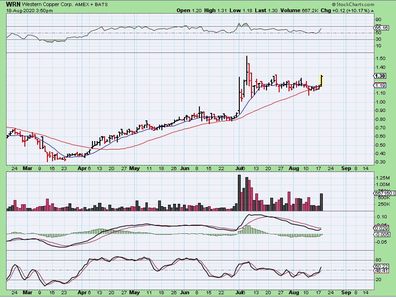
Task: Click the Low 1.18 value in the header
Action: point(241,11)
